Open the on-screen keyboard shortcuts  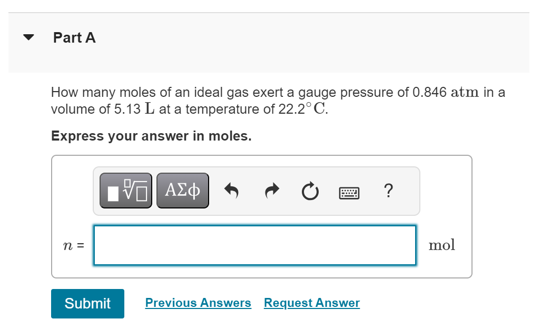349,192
